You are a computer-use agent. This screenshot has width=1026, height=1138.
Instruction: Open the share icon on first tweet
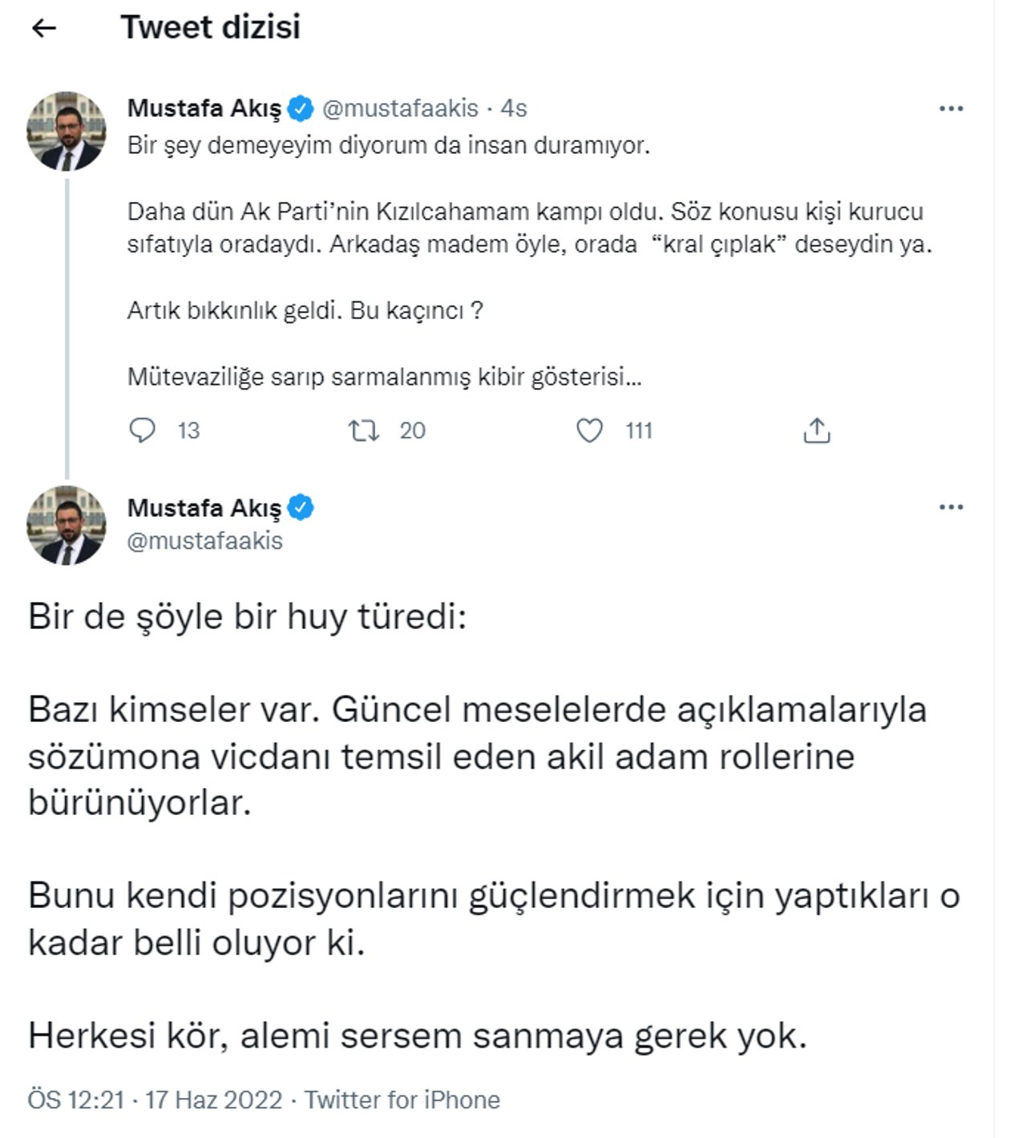(x=818, y=431)
